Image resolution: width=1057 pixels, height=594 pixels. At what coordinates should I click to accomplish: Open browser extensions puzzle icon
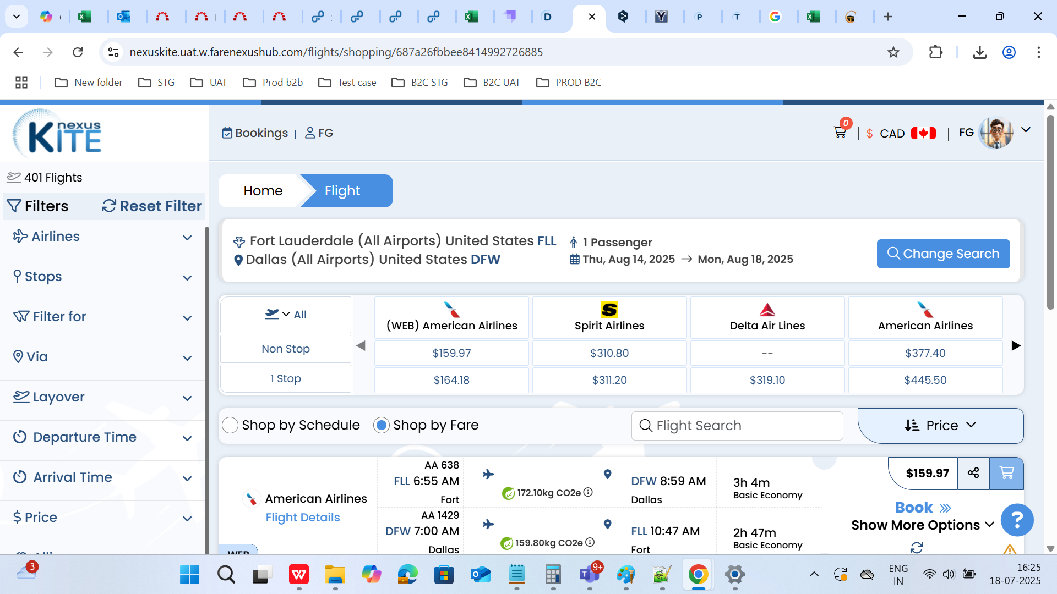click(935, 52)
